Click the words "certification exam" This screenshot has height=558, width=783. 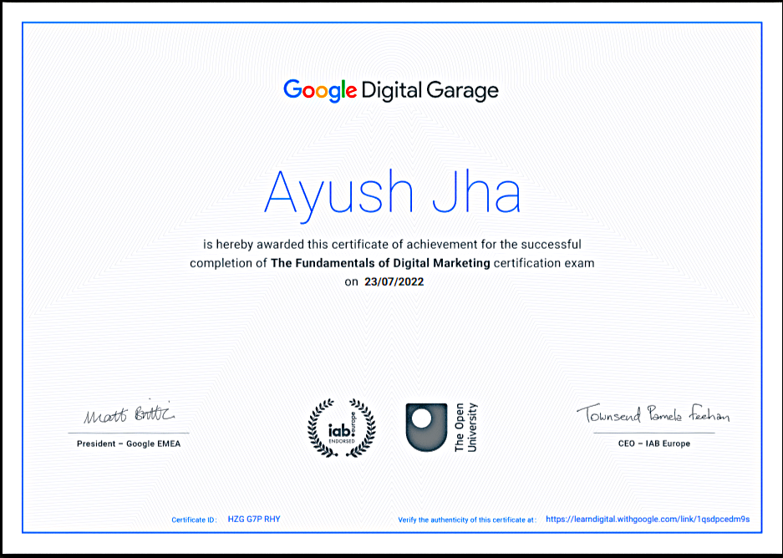click(x=544, y=263)
